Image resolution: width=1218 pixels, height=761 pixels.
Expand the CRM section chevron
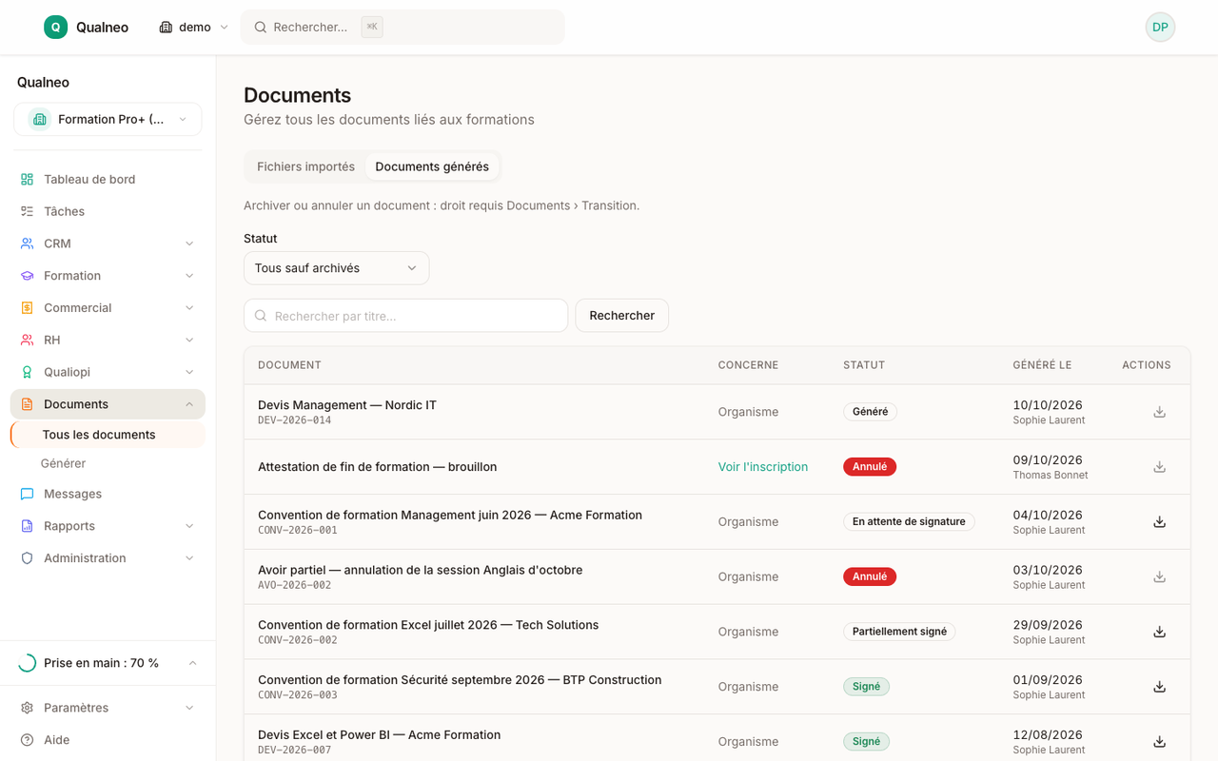click(189, 244)
